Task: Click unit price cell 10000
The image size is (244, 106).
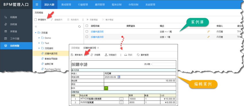Action: click(x=136, y=99)
